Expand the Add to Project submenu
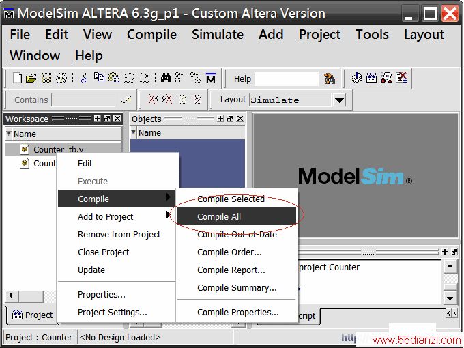Image resolution: width=464 pixels, height=348 pixels. point(169,214)
